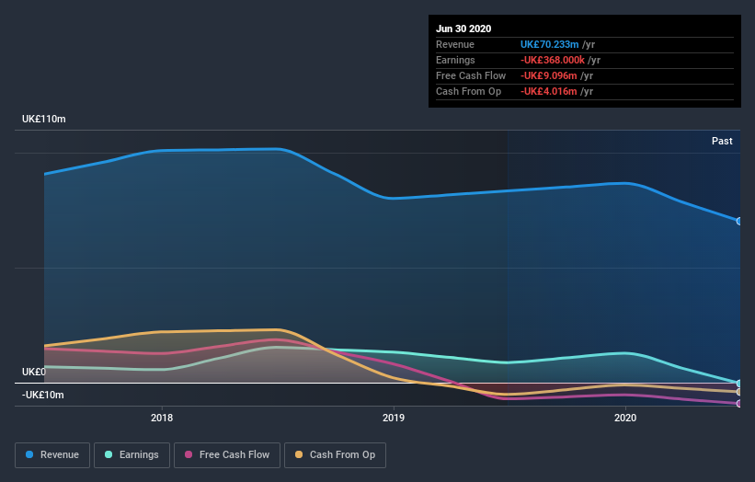755x482 pixels.
Task: Click the 2020 x-axis label
Action: 625,418
